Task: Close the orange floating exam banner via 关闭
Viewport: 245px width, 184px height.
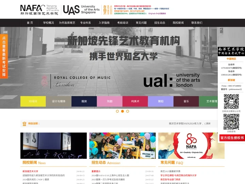Action: tap(5, 32)
